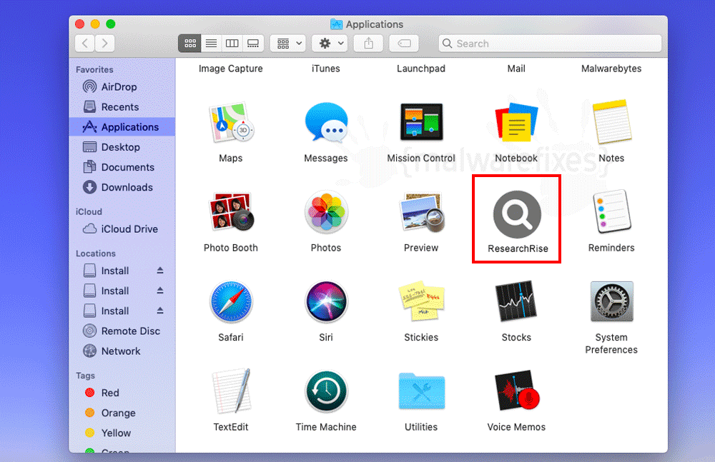Switch to gallery view
Viewport: 715px width, 462px height.
point(253,44)
